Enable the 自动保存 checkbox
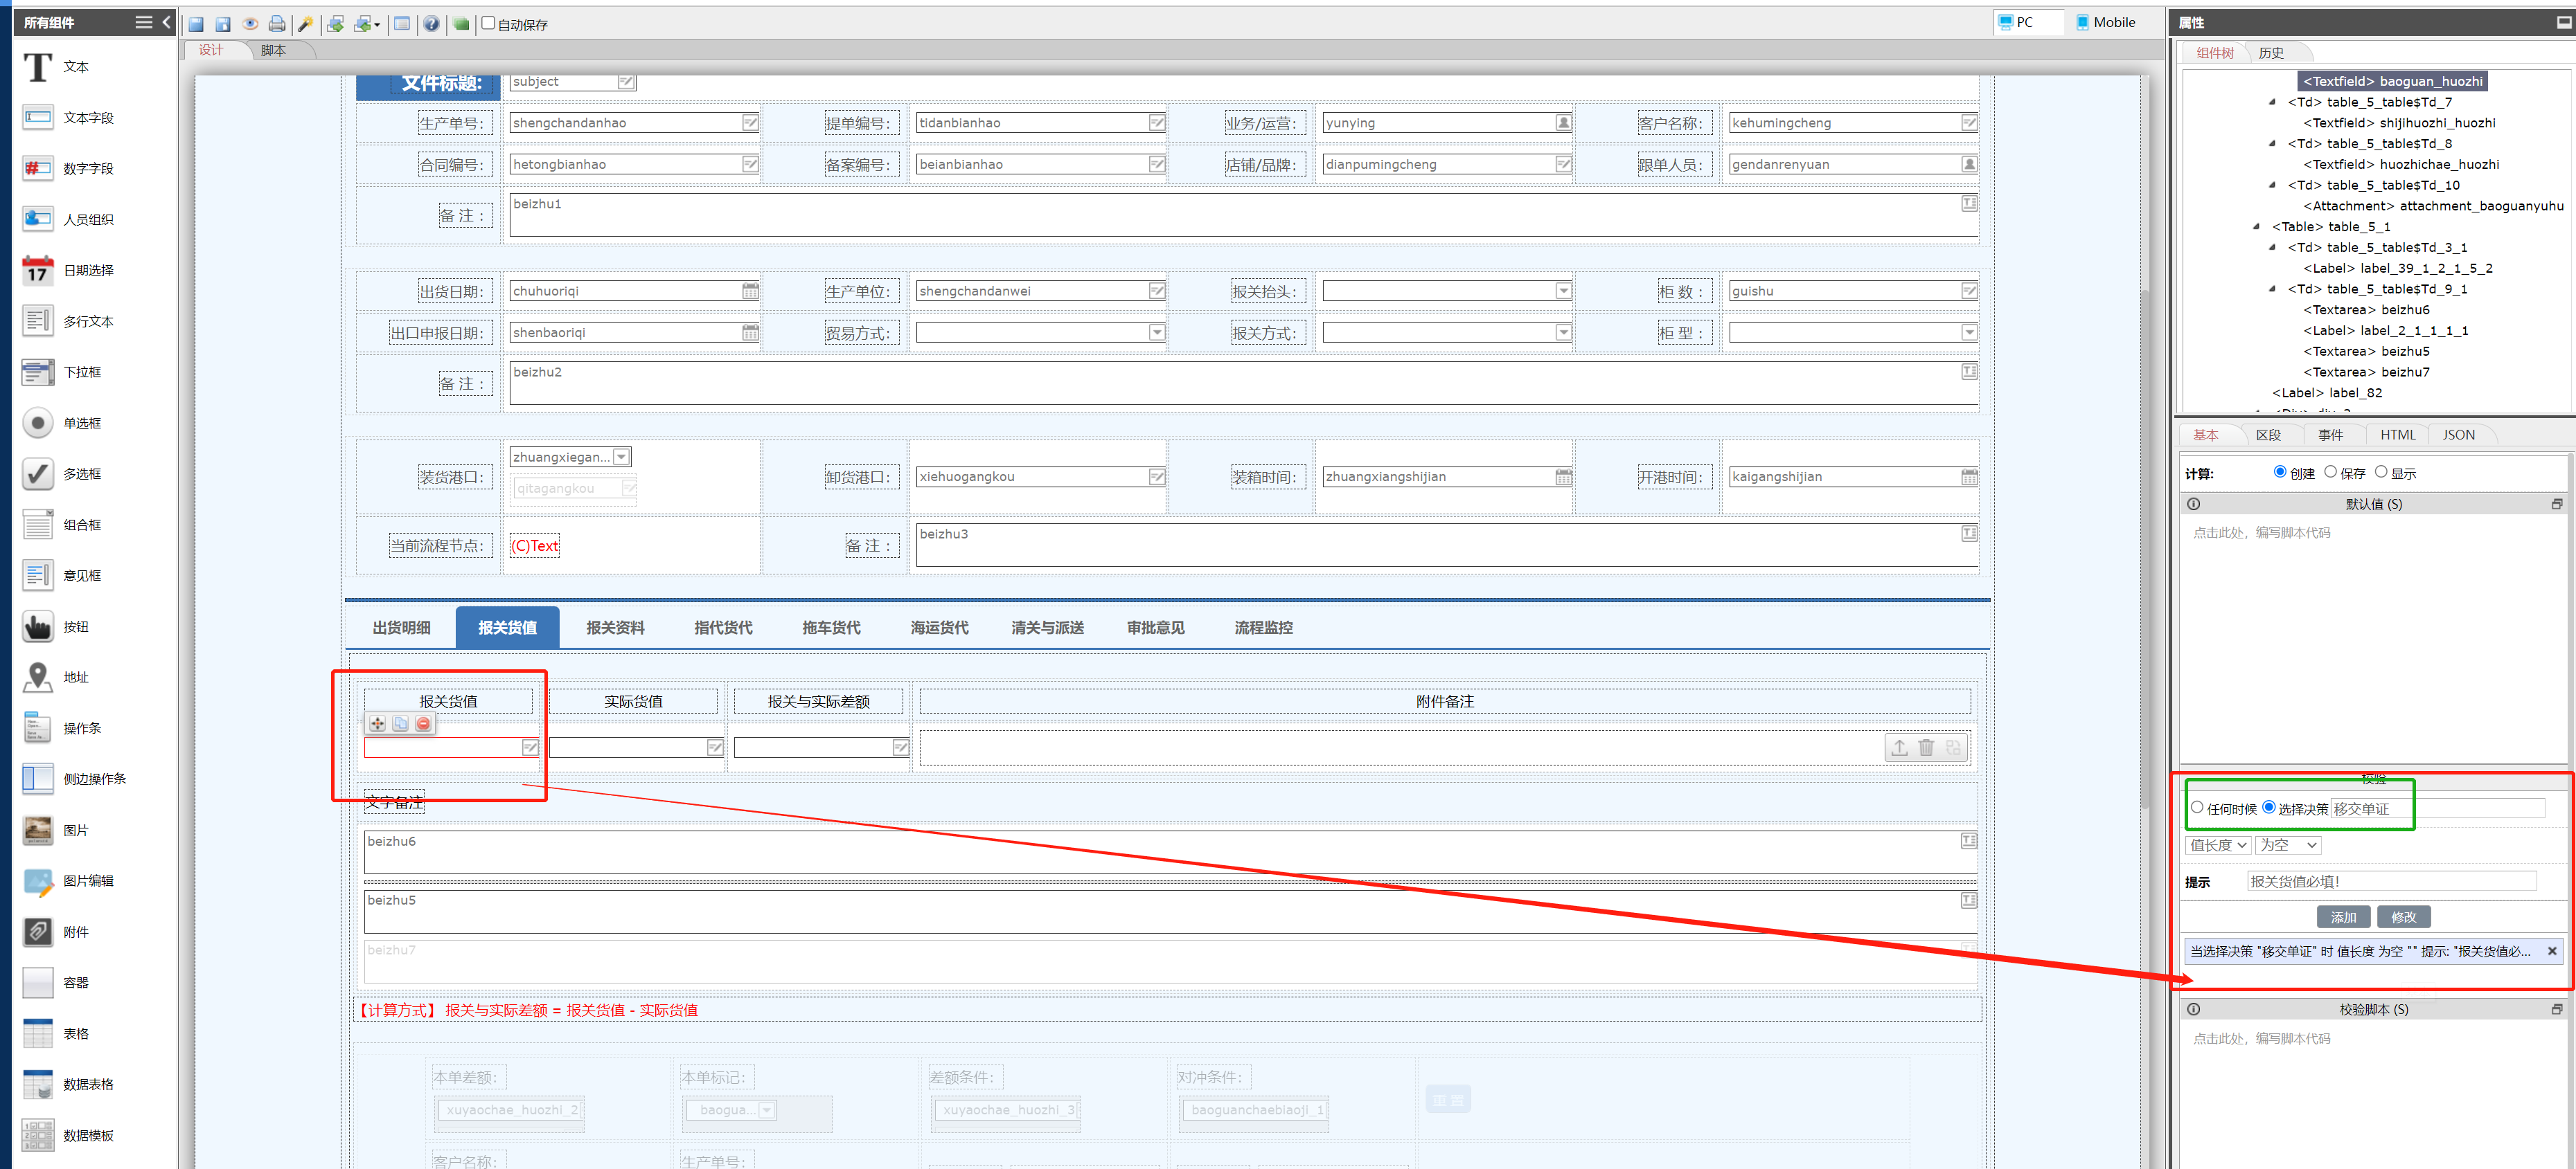Viewport: 2576px width, 1169px height. (488, 23)
